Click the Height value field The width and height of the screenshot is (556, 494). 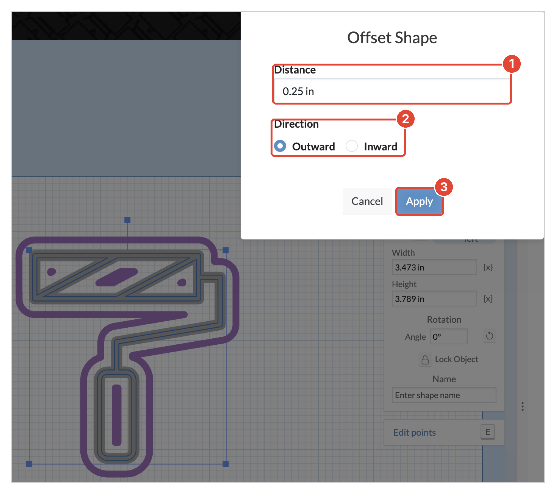tap(434, 299)
